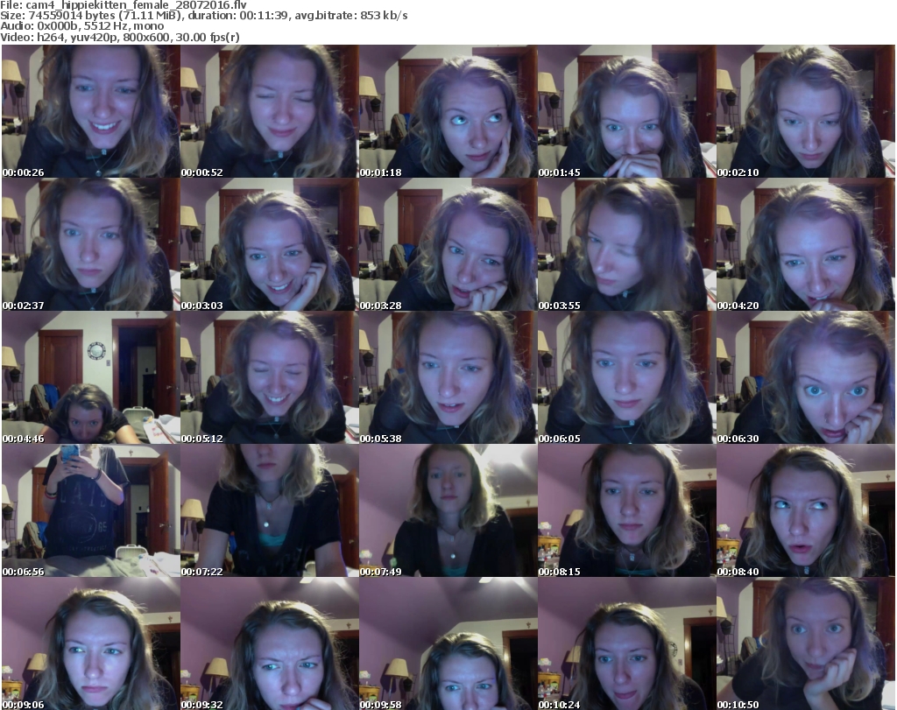Image resolution: width=897 pixels, height=710 pixels.
Task: Open the frame stamped 00:02:37
Action: [91, 244]
